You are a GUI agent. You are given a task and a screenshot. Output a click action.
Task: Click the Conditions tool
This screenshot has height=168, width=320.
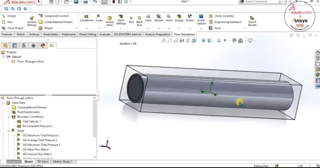tap(87, 18)
